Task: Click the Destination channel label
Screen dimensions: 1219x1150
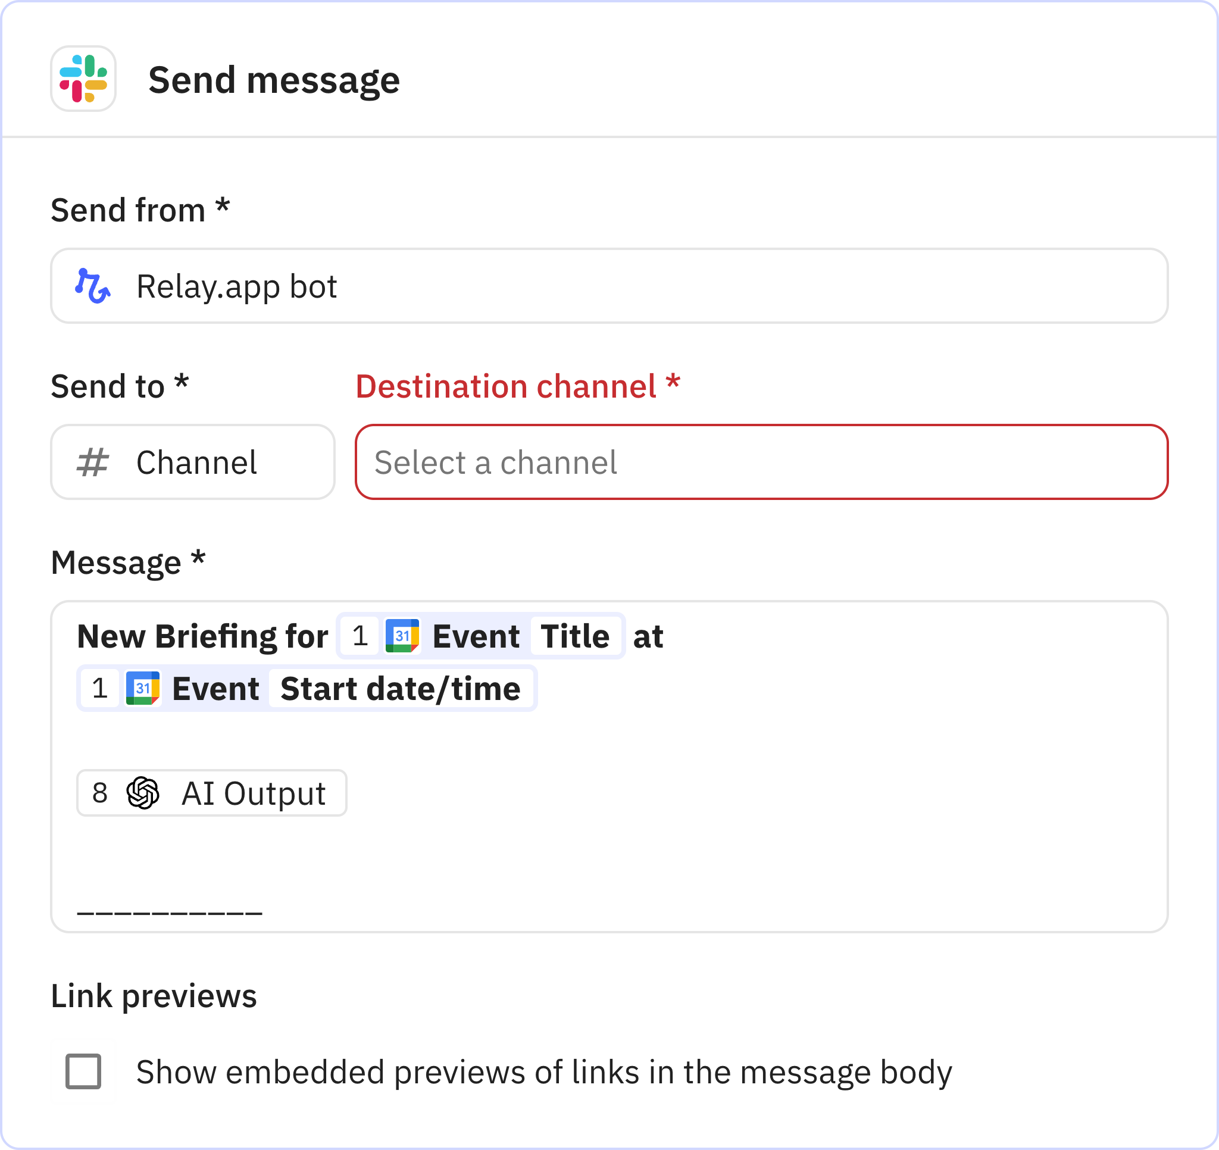Action: [x=518, y=385]
